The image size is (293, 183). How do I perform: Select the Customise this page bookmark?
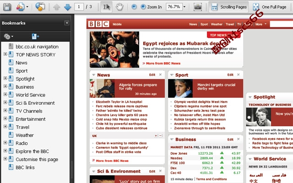click(37, 159)
